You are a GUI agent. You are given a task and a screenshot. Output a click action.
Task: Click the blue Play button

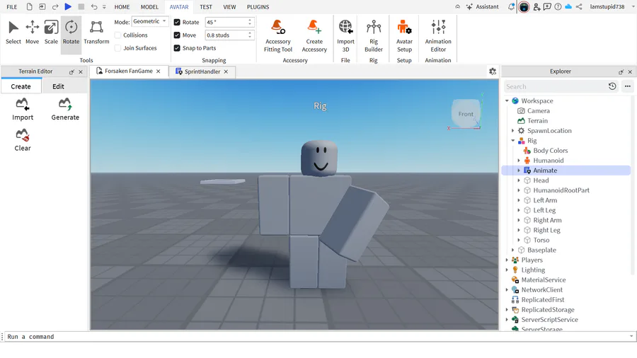click(x=68, y=6)
